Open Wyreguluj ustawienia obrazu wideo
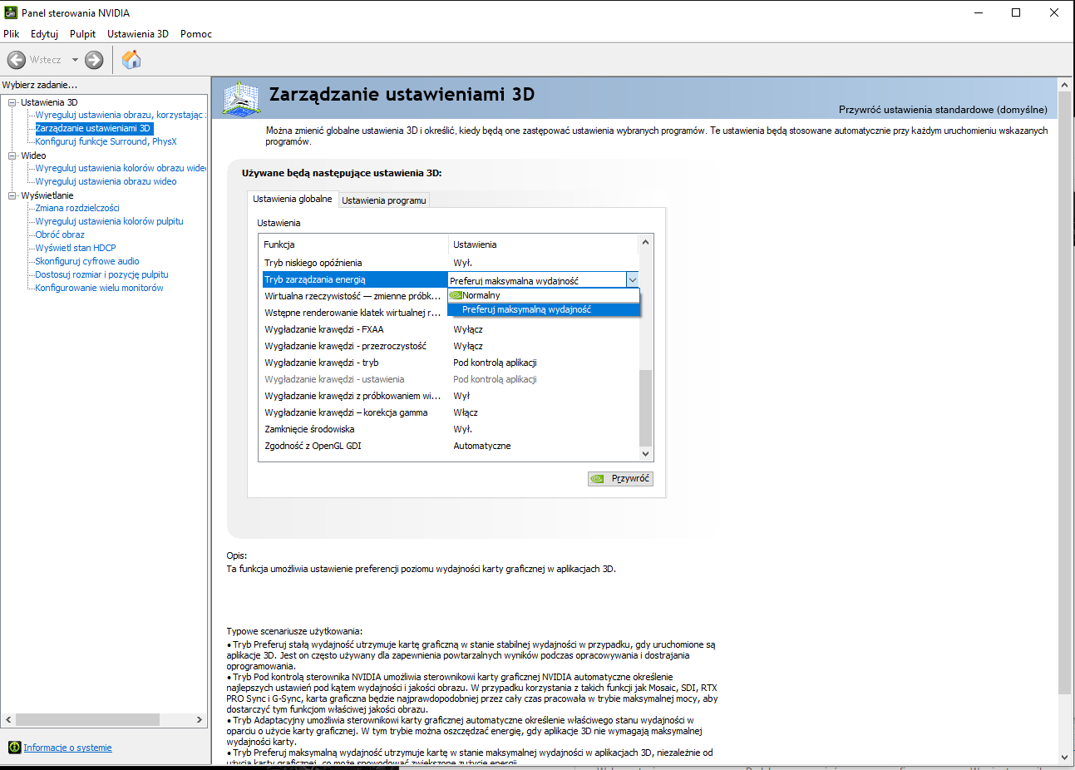 106,181
